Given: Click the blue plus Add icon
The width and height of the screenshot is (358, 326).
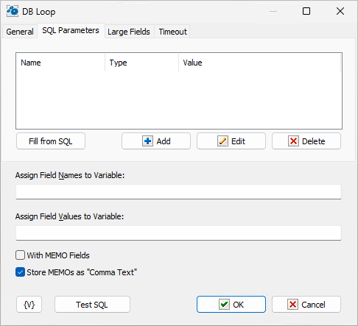Looking at the screenshot, I should click(x=147, y=141).
